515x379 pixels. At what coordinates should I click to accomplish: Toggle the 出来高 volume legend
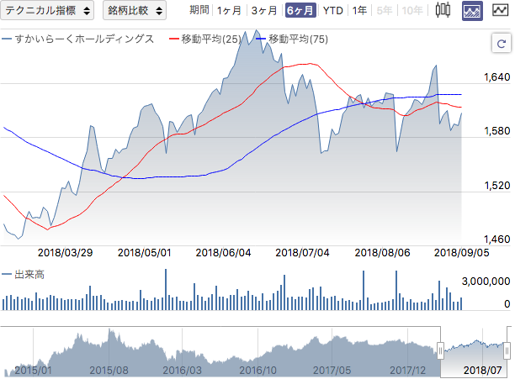[x=23, y=274]
